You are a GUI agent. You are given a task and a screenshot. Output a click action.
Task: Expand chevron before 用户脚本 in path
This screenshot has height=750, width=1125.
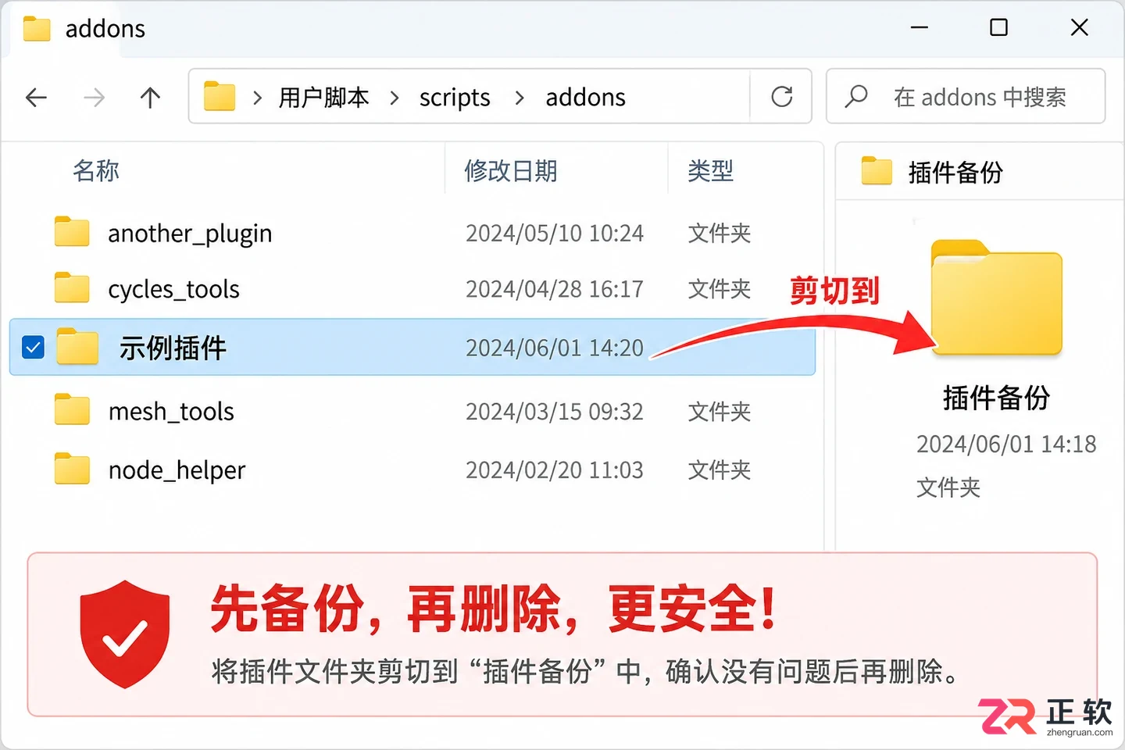257,98
